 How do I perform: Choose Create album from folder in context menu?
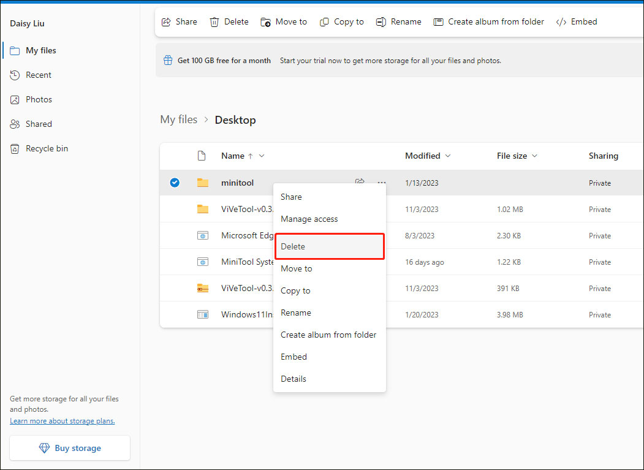(330, 335)
